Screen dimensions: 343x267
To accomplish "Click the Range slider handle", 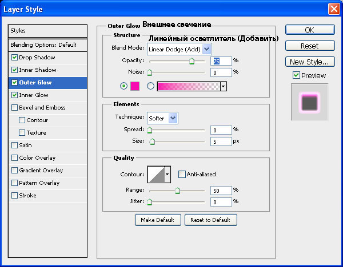I will pos(177,191).
